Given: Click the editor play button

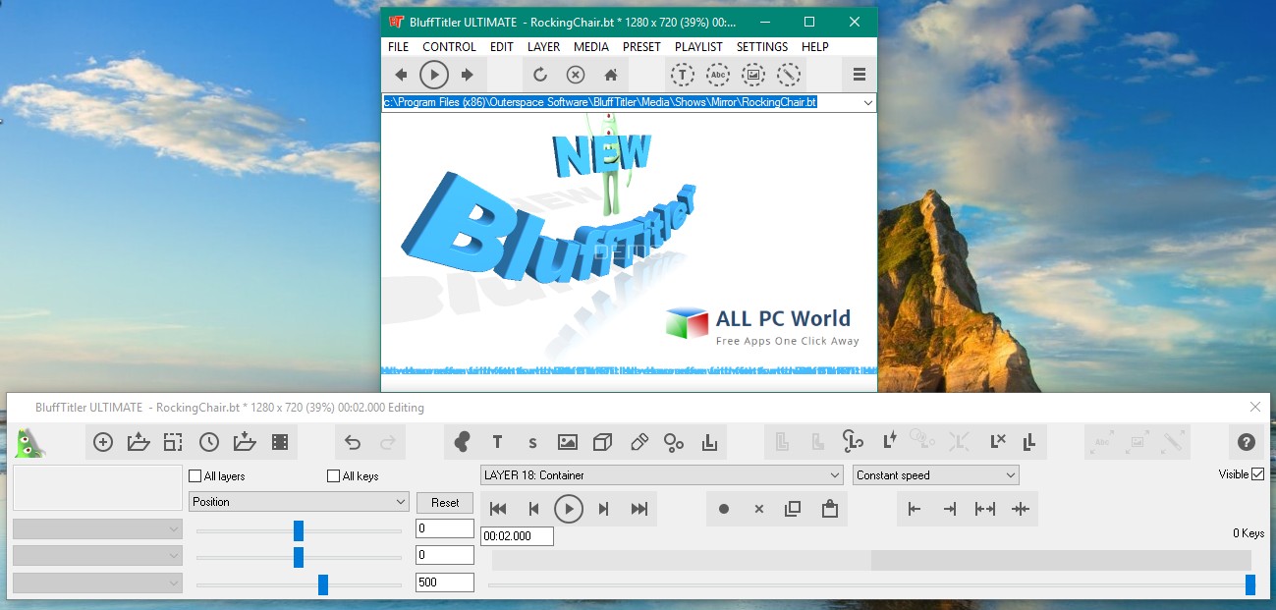Looking at the screenshot, I should point(569,509).
